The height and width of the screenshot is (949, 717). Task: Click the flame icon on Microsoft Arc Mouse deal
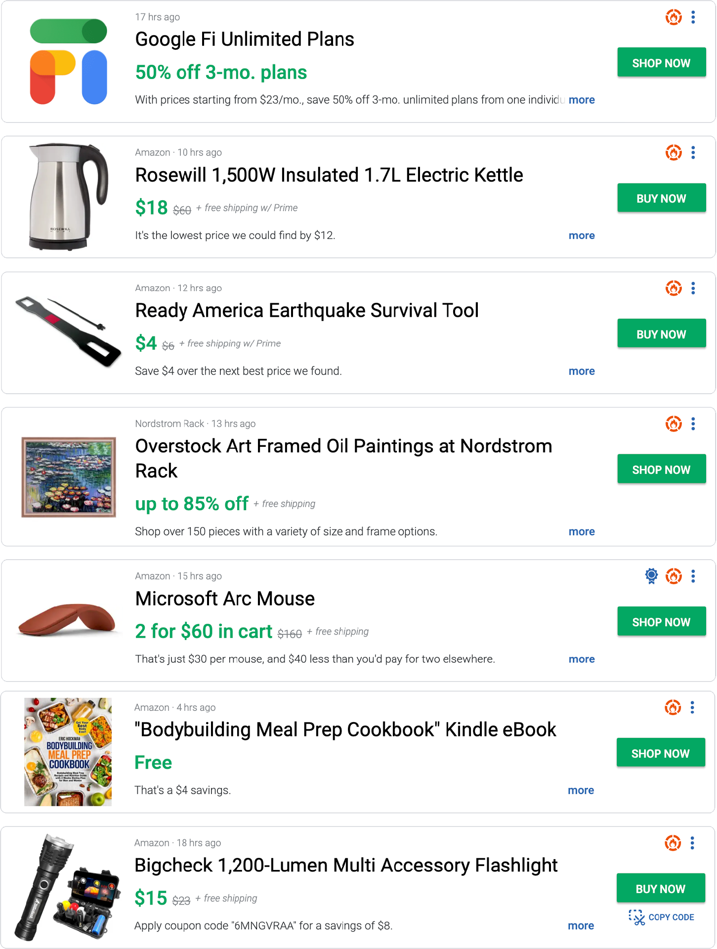673,576
